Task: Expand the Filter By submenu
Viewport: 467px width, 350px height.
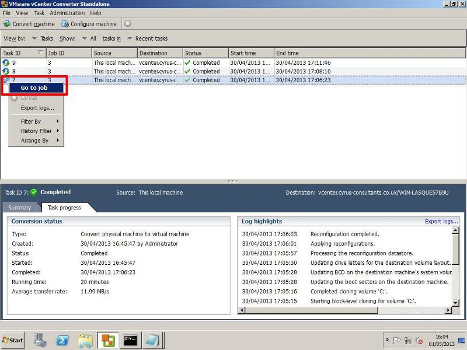Action: (x=36, y=121)
